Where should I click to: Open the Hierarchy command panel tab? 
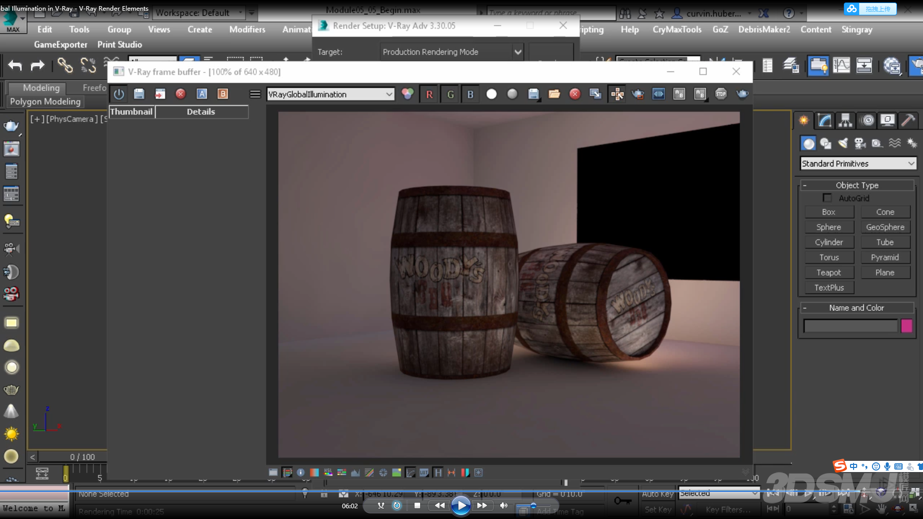coord(845,120)
